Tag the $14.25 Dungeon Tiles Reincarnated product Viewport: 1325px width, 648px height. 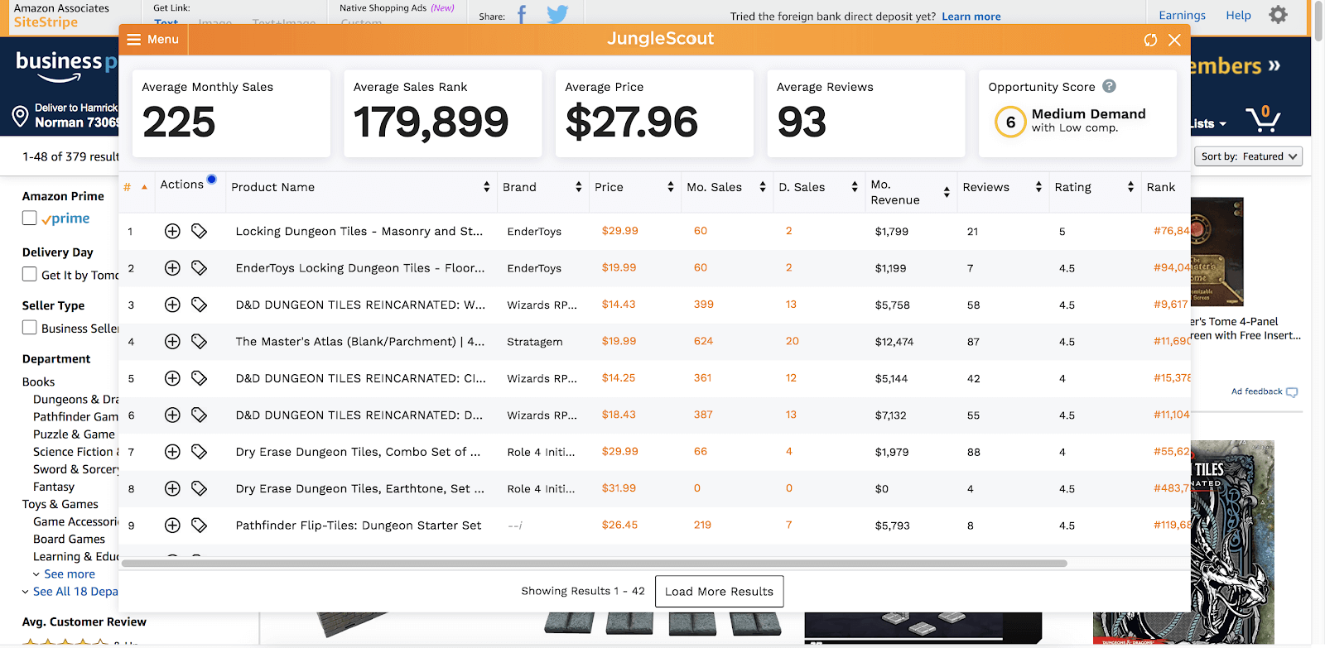pyautogui.click(x=199, y=378)
